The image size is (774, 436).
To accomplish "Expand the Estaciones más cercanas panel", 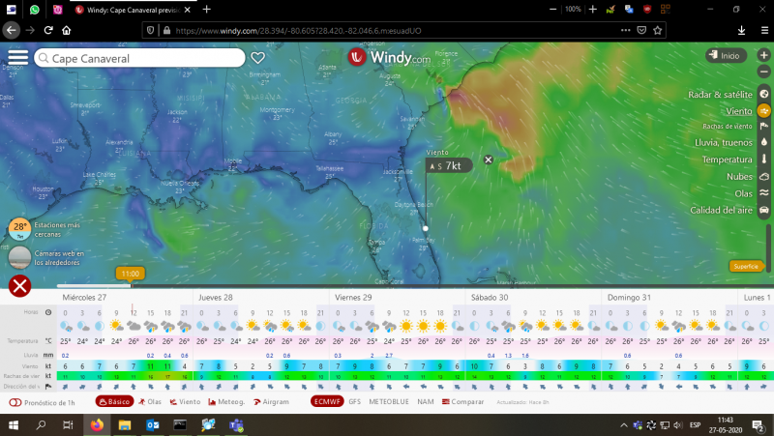I will 19,229.
